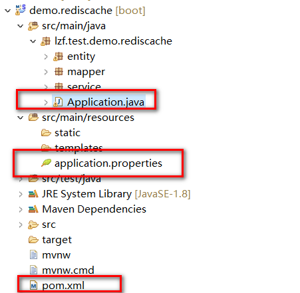The image size is (300, 293).
Task: Select the src/main/resources label
Action: pyautogui.click(x=88, y=118)
